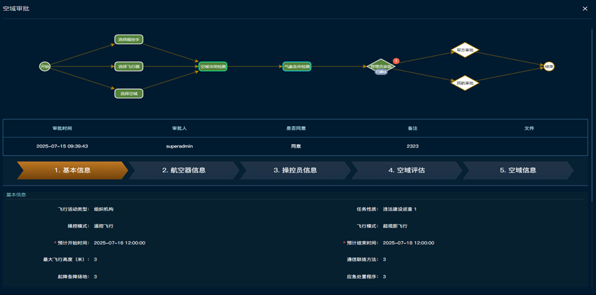Screen dimensions: 596x295
Task: Click the red badge on 管理员审批
Action: coord(395,61)
